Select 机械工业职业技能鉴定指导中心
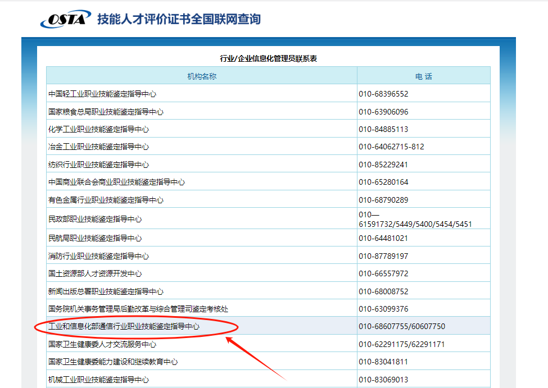The height and width of the screenshot is (388, 548). [98, 380]
